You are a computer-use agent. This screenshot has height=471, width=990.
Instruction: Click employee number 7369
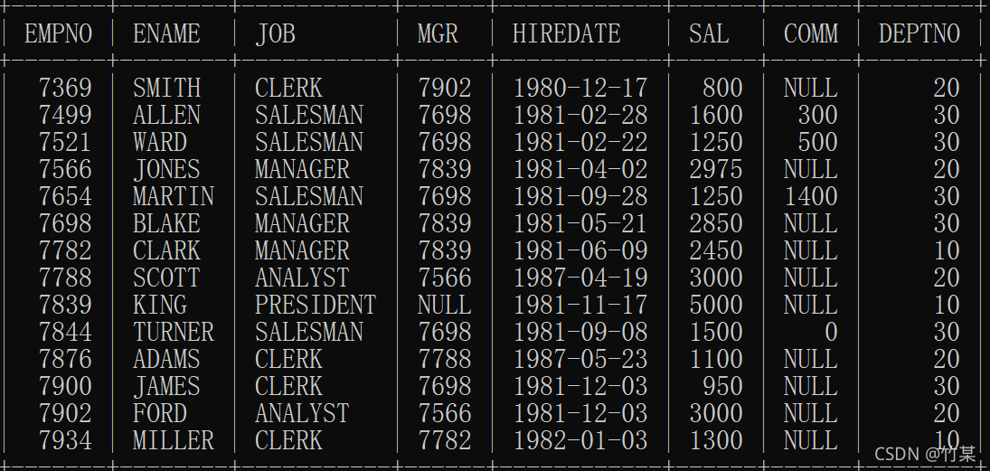pos(65,88)
